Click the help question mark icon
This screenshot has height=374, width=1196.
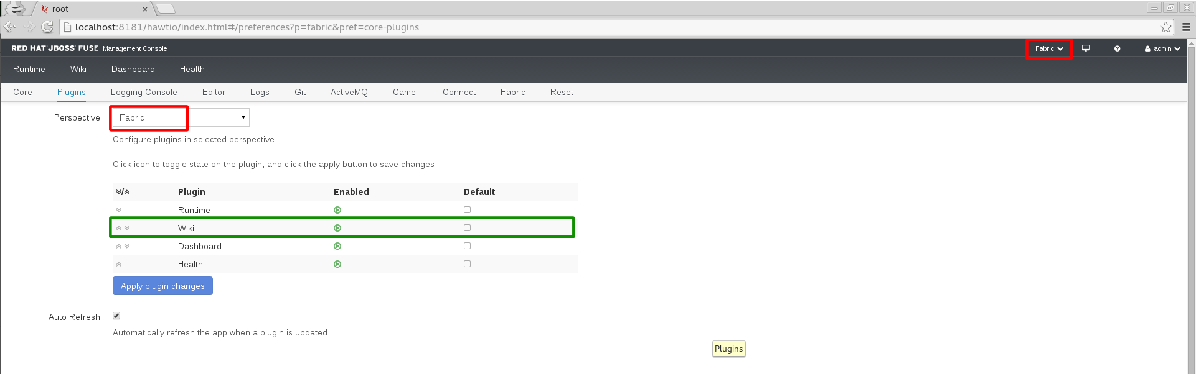[x=1118, y=48]
